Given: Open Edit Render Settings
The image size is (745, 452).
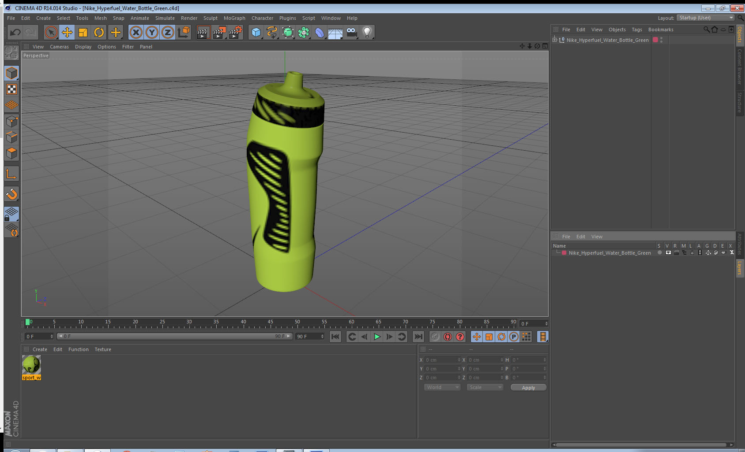Looking at the screenshot, I should point(235,32).
